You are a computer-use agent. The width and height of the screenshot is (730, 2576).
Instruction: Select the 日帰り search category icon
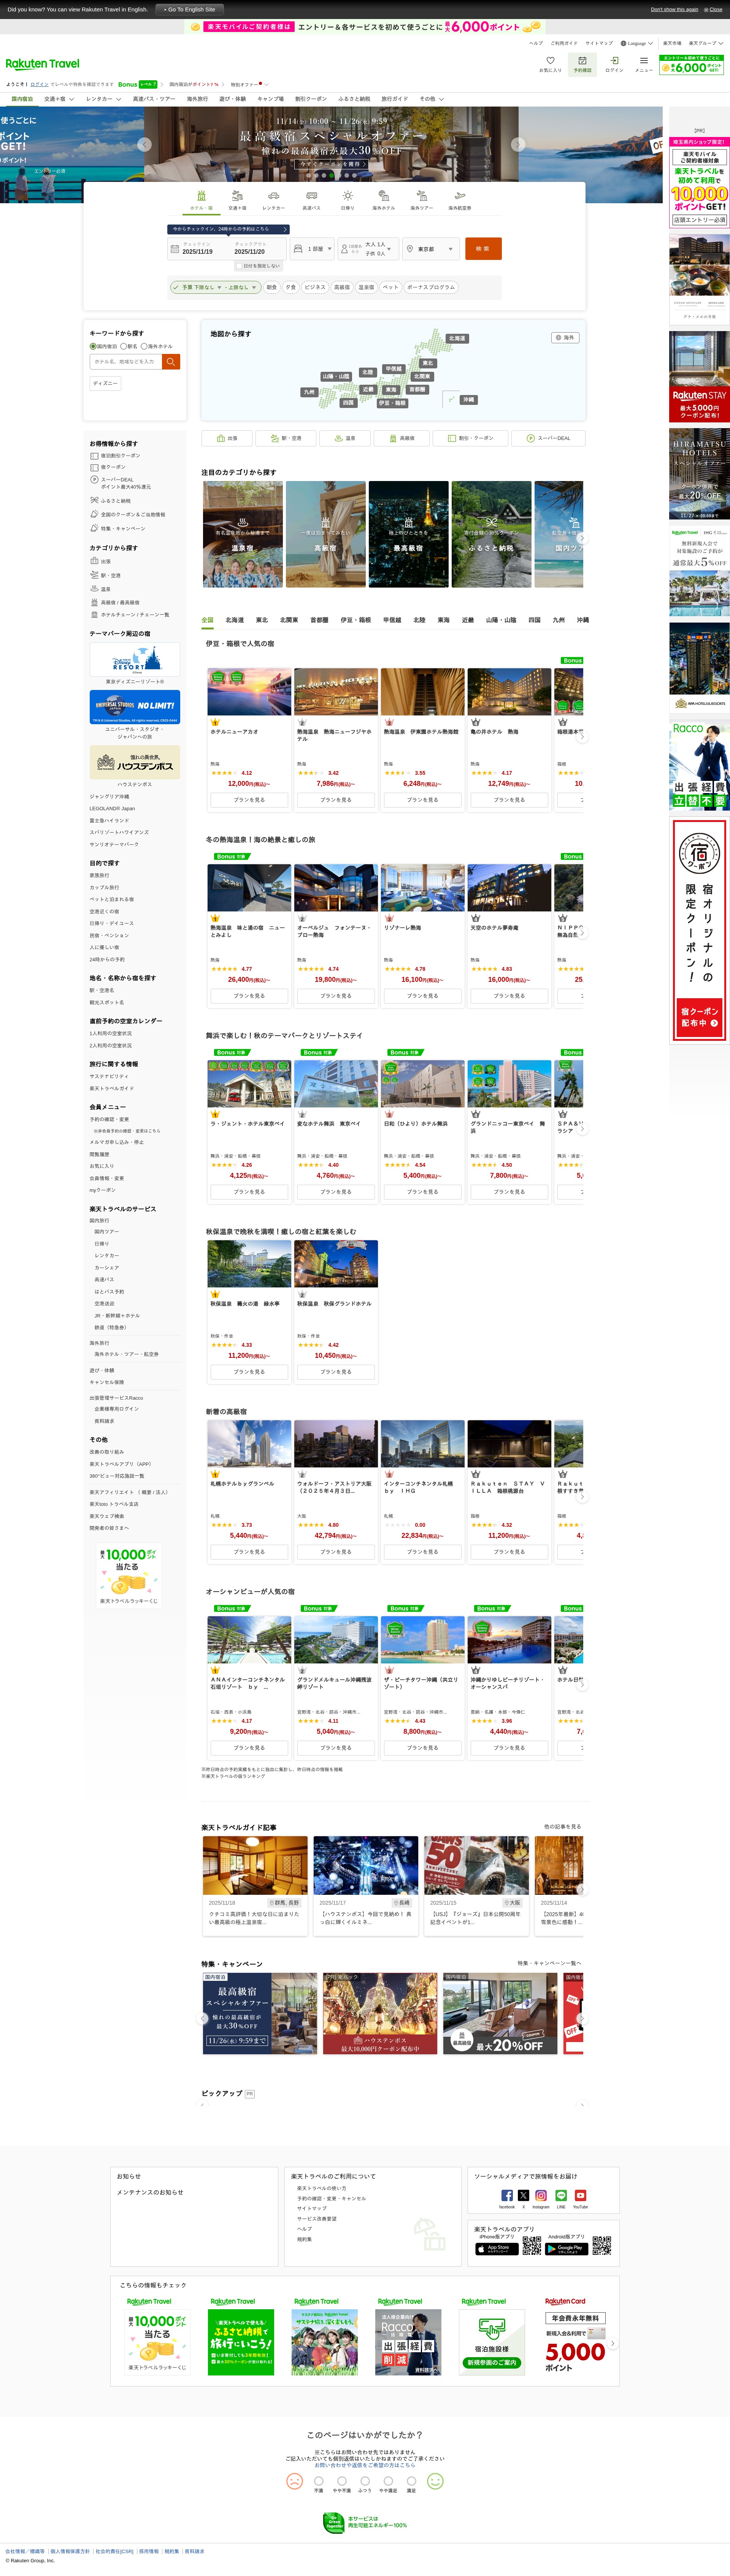348,196
